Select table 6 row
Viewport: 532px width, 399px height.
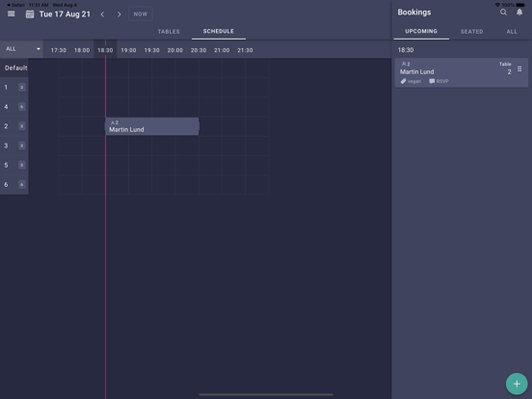tap(13, 185)
